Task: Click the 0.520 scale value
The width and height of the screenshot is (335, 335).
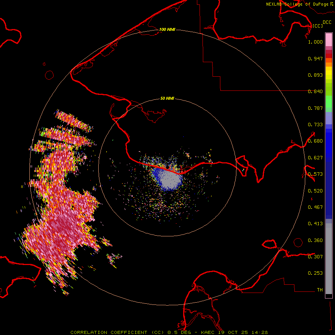Action: point(315,191)
